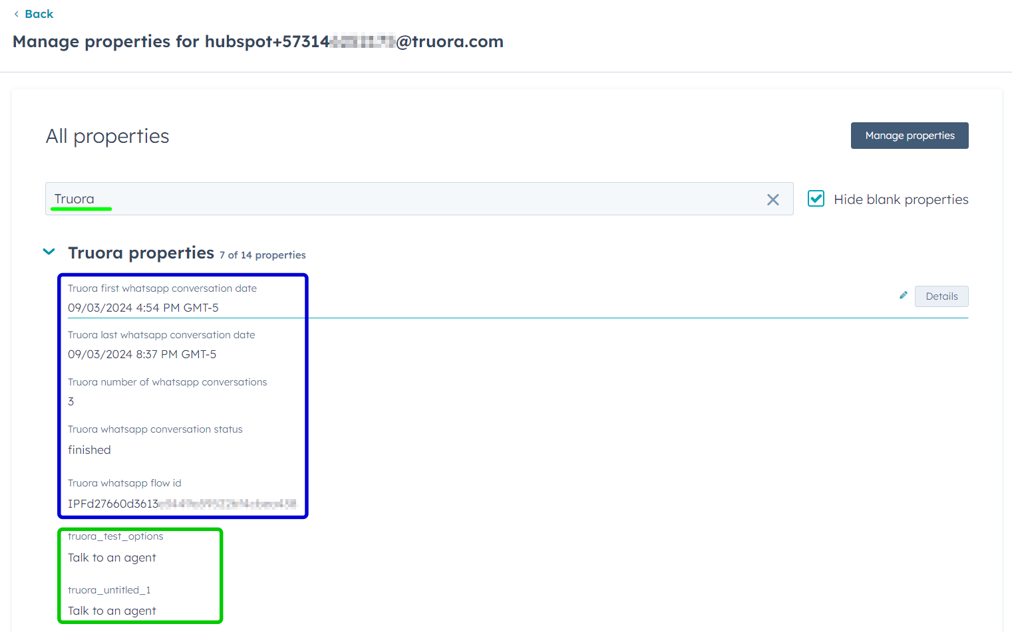Click the value 09/03/2024 4:54 PM GMT-5

pos(143,308)
